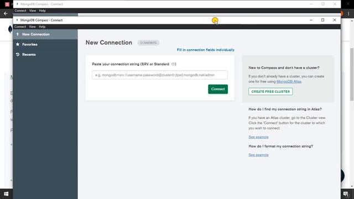Select New Connection in the sidebar
The image size is (354, 199).
[45, 34]
